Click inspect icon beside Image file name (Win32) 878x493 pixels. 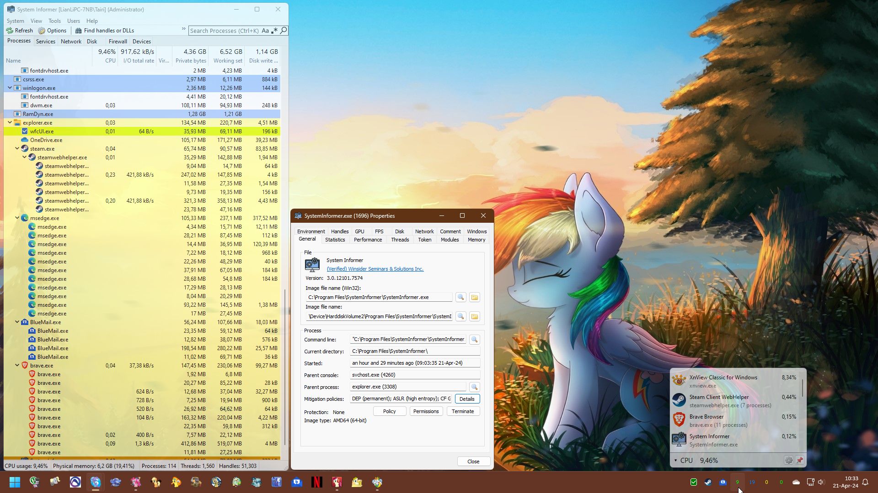click(x=460, y=297)
